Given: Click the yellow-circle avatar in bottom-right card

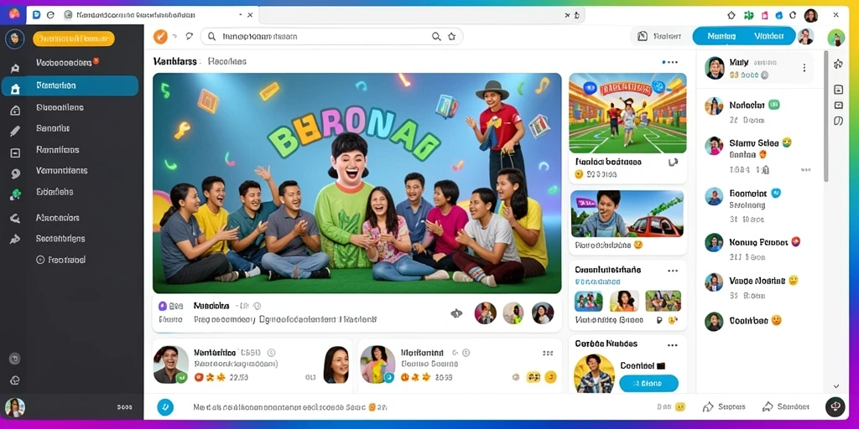Looking at the screenshot, I should click(x=595, y=374).
